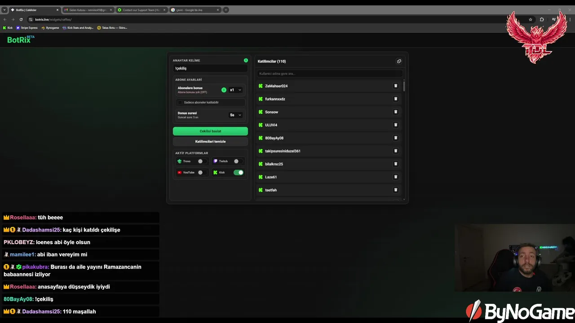This screenshot has width=575, height=323.
Task: Close the çeviri Google tab
Action: coord(218,10)
